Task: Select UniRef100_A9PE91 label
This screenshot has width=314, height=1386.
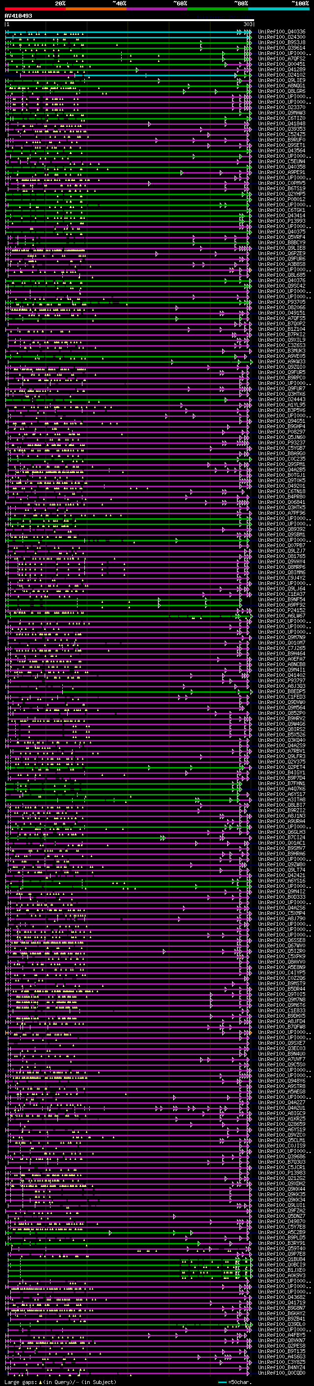Action: pyautogui.click(x=281, y=172)
